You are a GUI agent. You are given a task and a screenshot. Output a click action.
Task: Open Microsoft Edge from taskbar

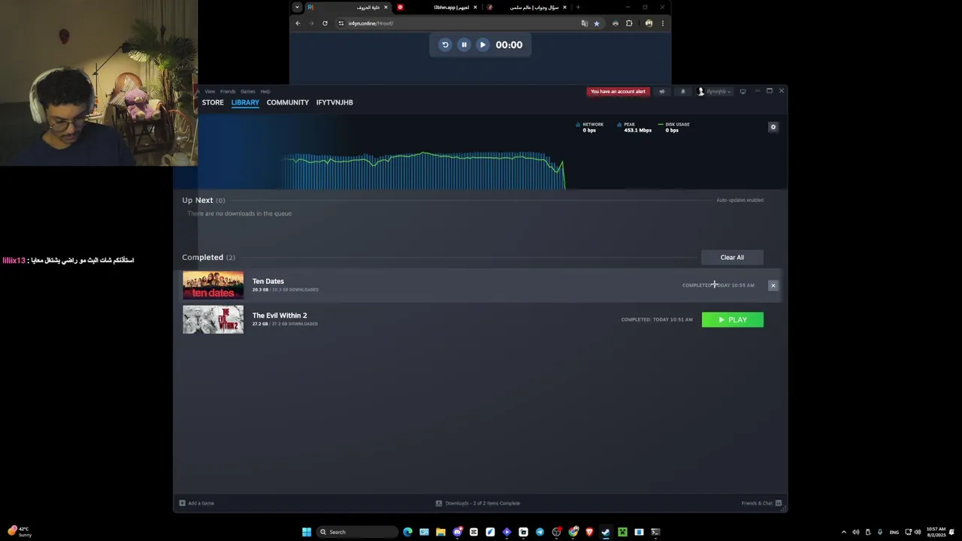[407, 532]
